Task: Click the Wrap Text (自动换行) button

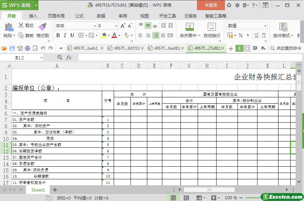Action: coord(212,30)
